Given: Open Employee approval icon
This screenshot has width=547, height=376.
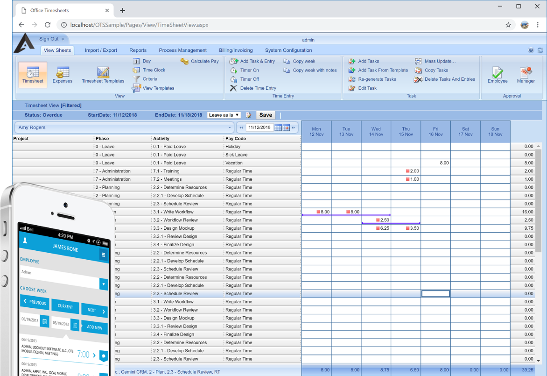Looking at the screenshot, I should (x=498, y=73).
